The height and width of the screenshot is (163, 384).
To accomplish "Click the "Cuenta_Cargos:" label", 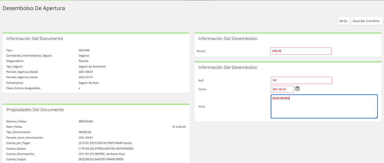I will [17, 159].
